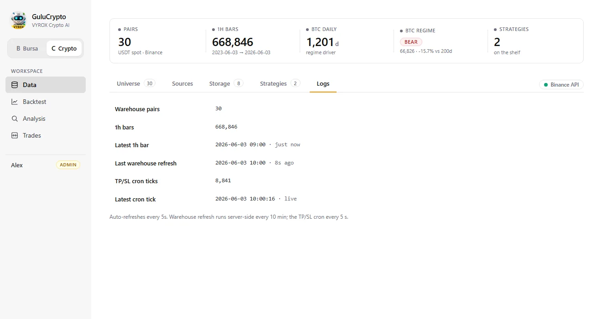This screenshot has width=602, height=319.
Task: Open the Trades page
Action: click(46, 135)
